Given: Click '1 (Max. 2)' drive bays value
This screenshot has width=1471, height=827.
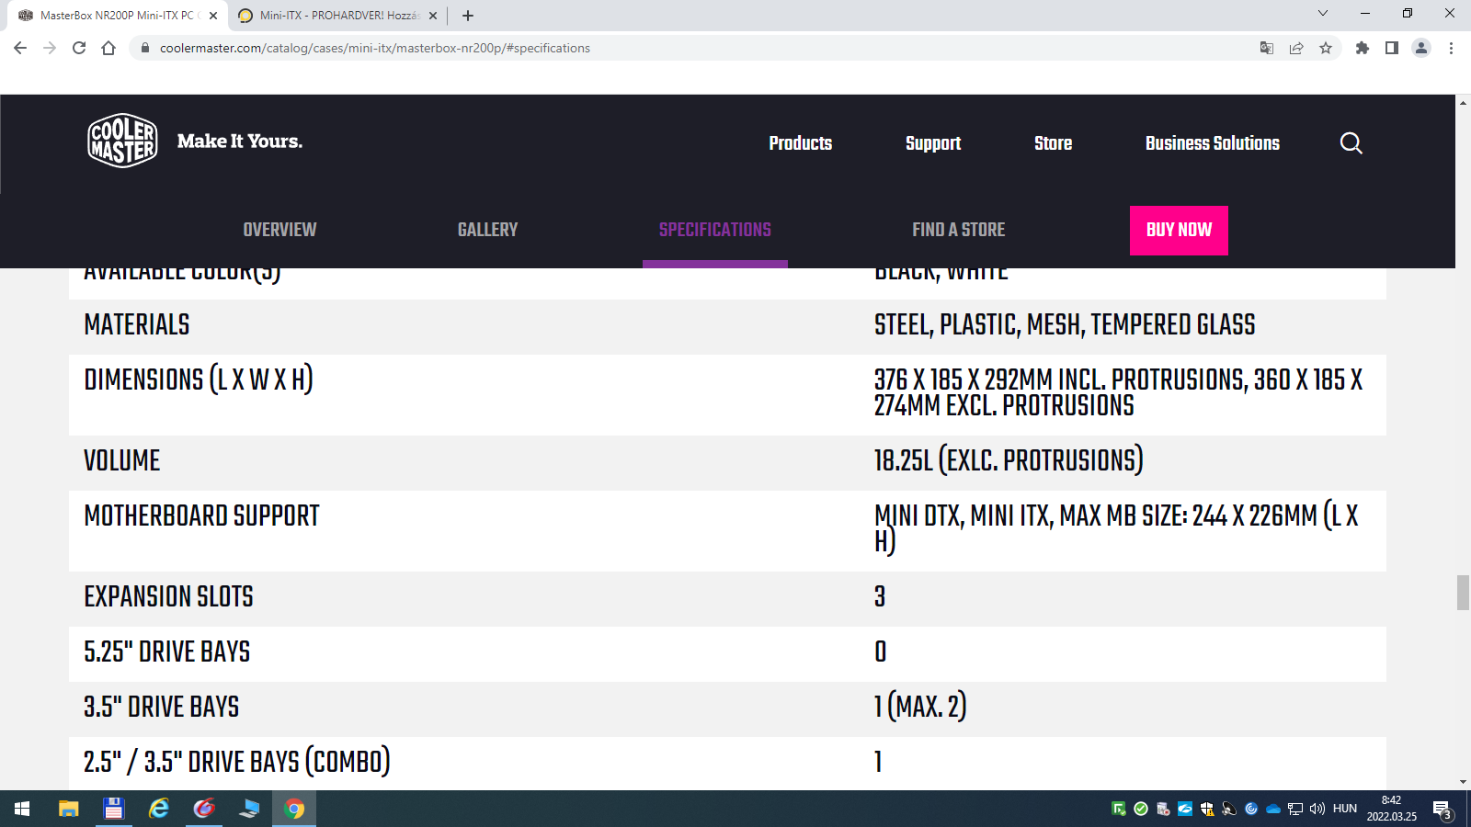Looking at the screenshot, I should (x=920, y=707).
